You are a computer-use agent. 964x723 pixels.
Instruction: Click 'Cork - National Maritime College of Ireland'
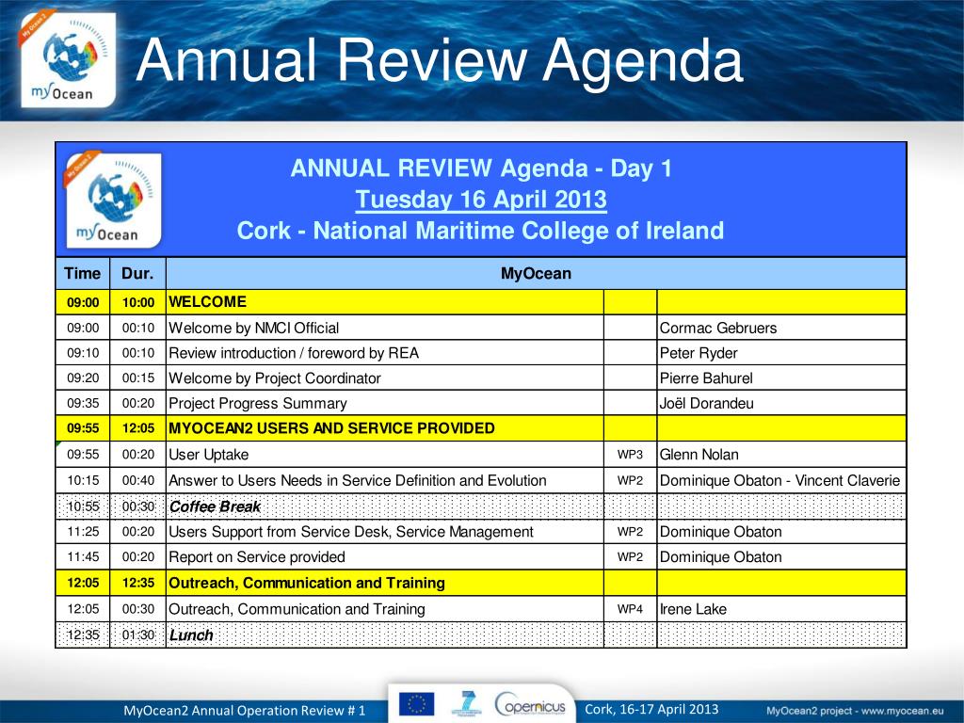481,231
